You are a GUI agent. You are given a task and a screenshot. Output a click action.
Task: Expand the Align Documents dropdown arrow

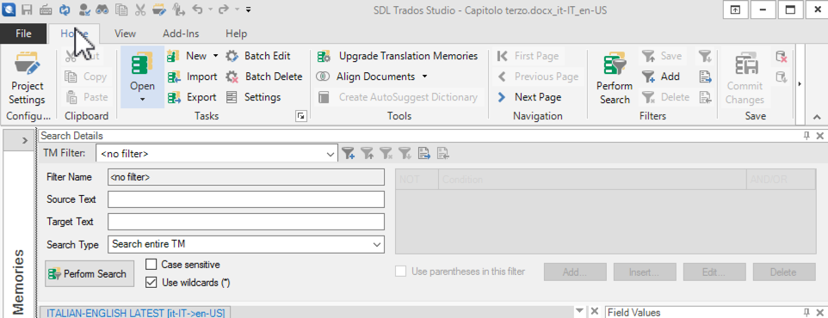point(425,77)
